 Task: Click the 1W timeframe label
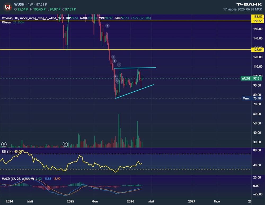[x=30, y=5]
